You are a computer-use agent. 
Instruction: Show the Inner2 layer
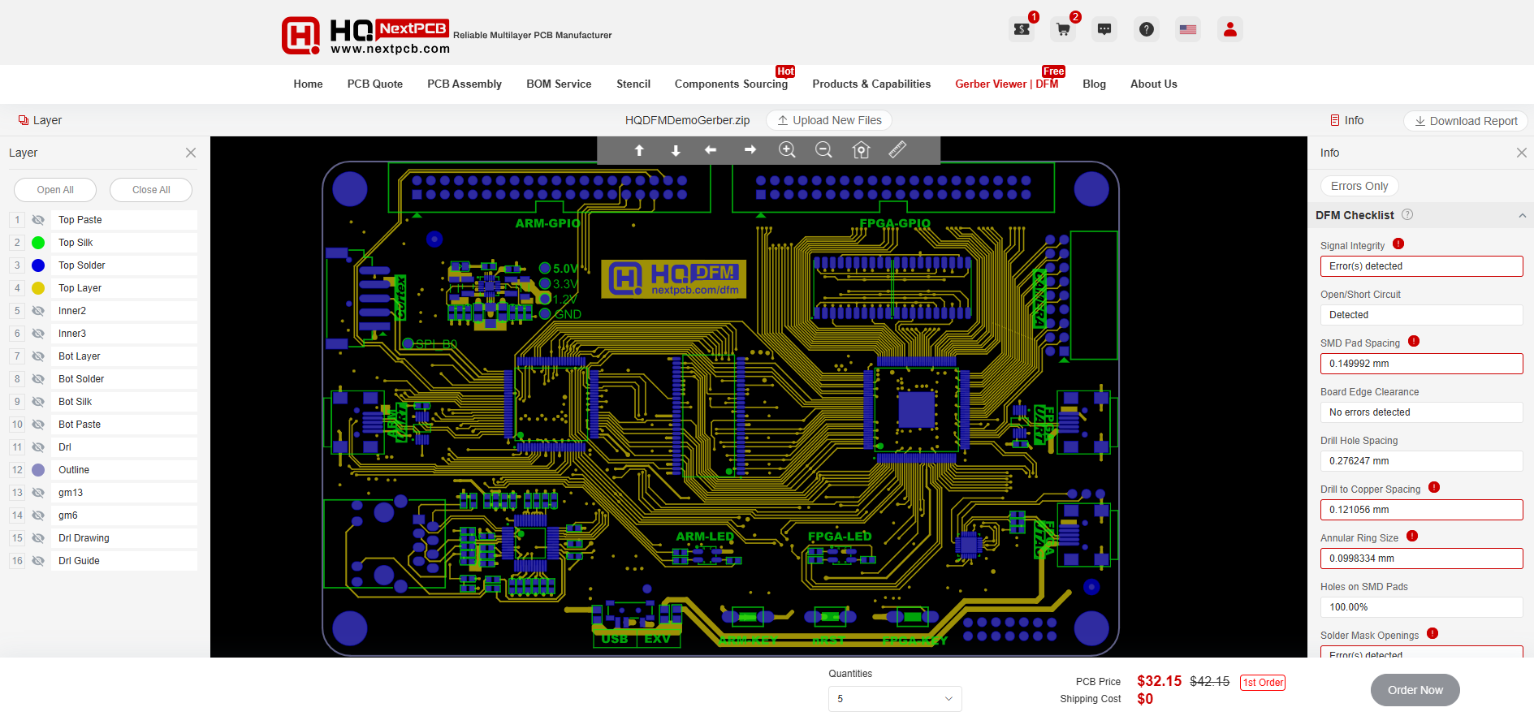coord(38,311)
